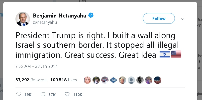Click the tweet author's profile photo

pos(23,19)
